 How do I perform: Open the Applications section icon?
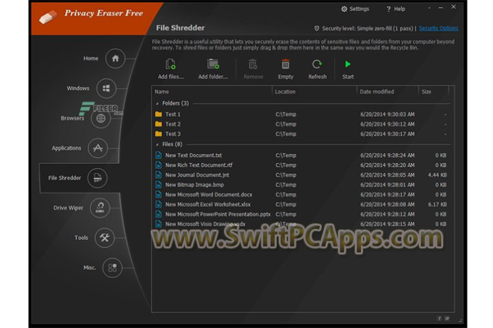[x=98, y=148]
